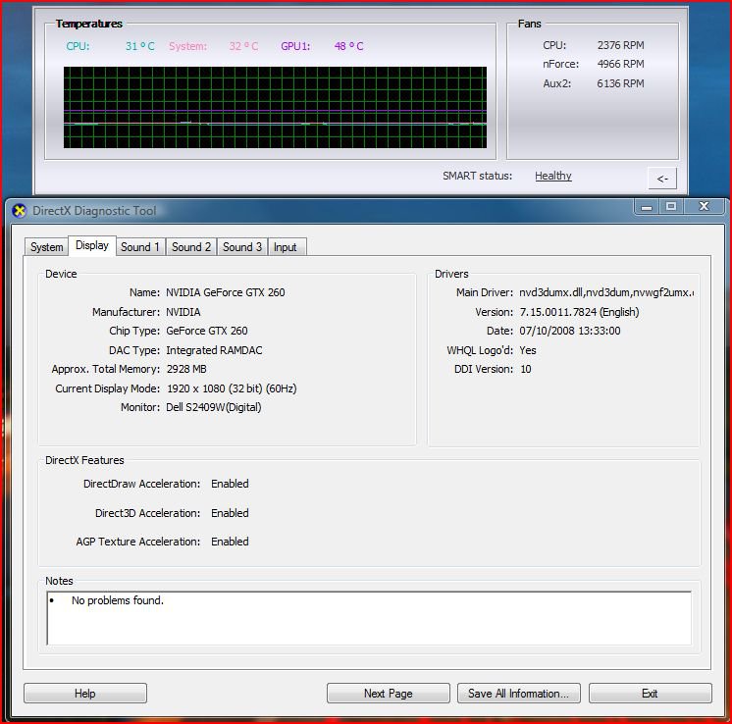Screen dimensions: 732x724
Task: Click the back arrow button in monitor window
Action: pos(662,179)
